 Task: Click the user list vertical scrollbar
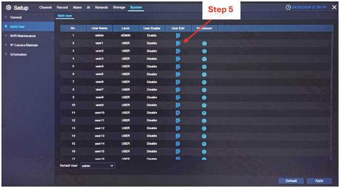[x=333, y=96]
